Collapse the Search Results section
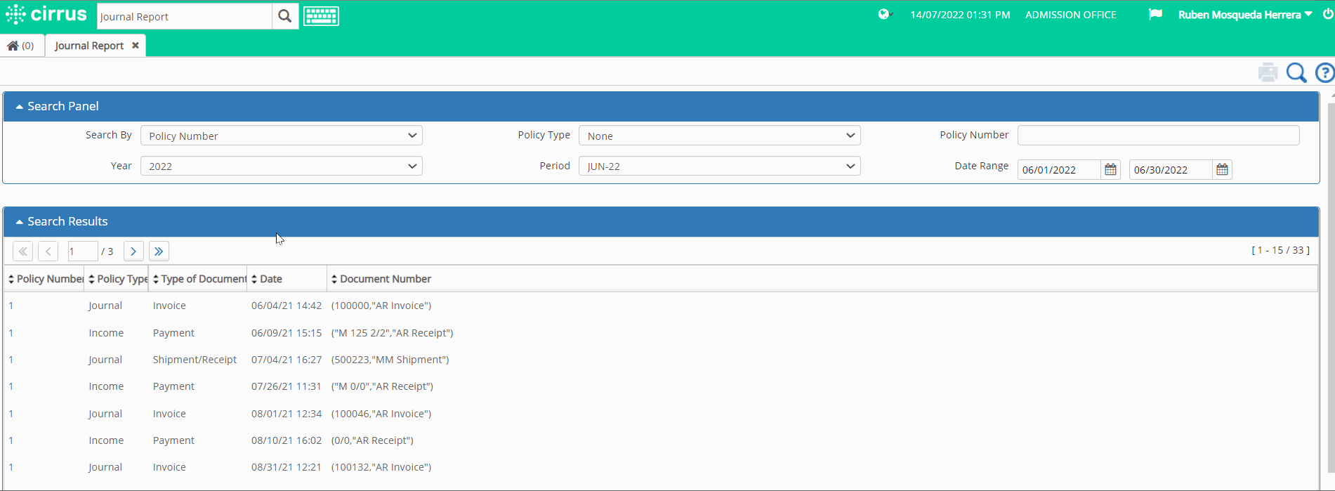The height and width of the screenshot is (491, 1335). (x=20, y=222)
